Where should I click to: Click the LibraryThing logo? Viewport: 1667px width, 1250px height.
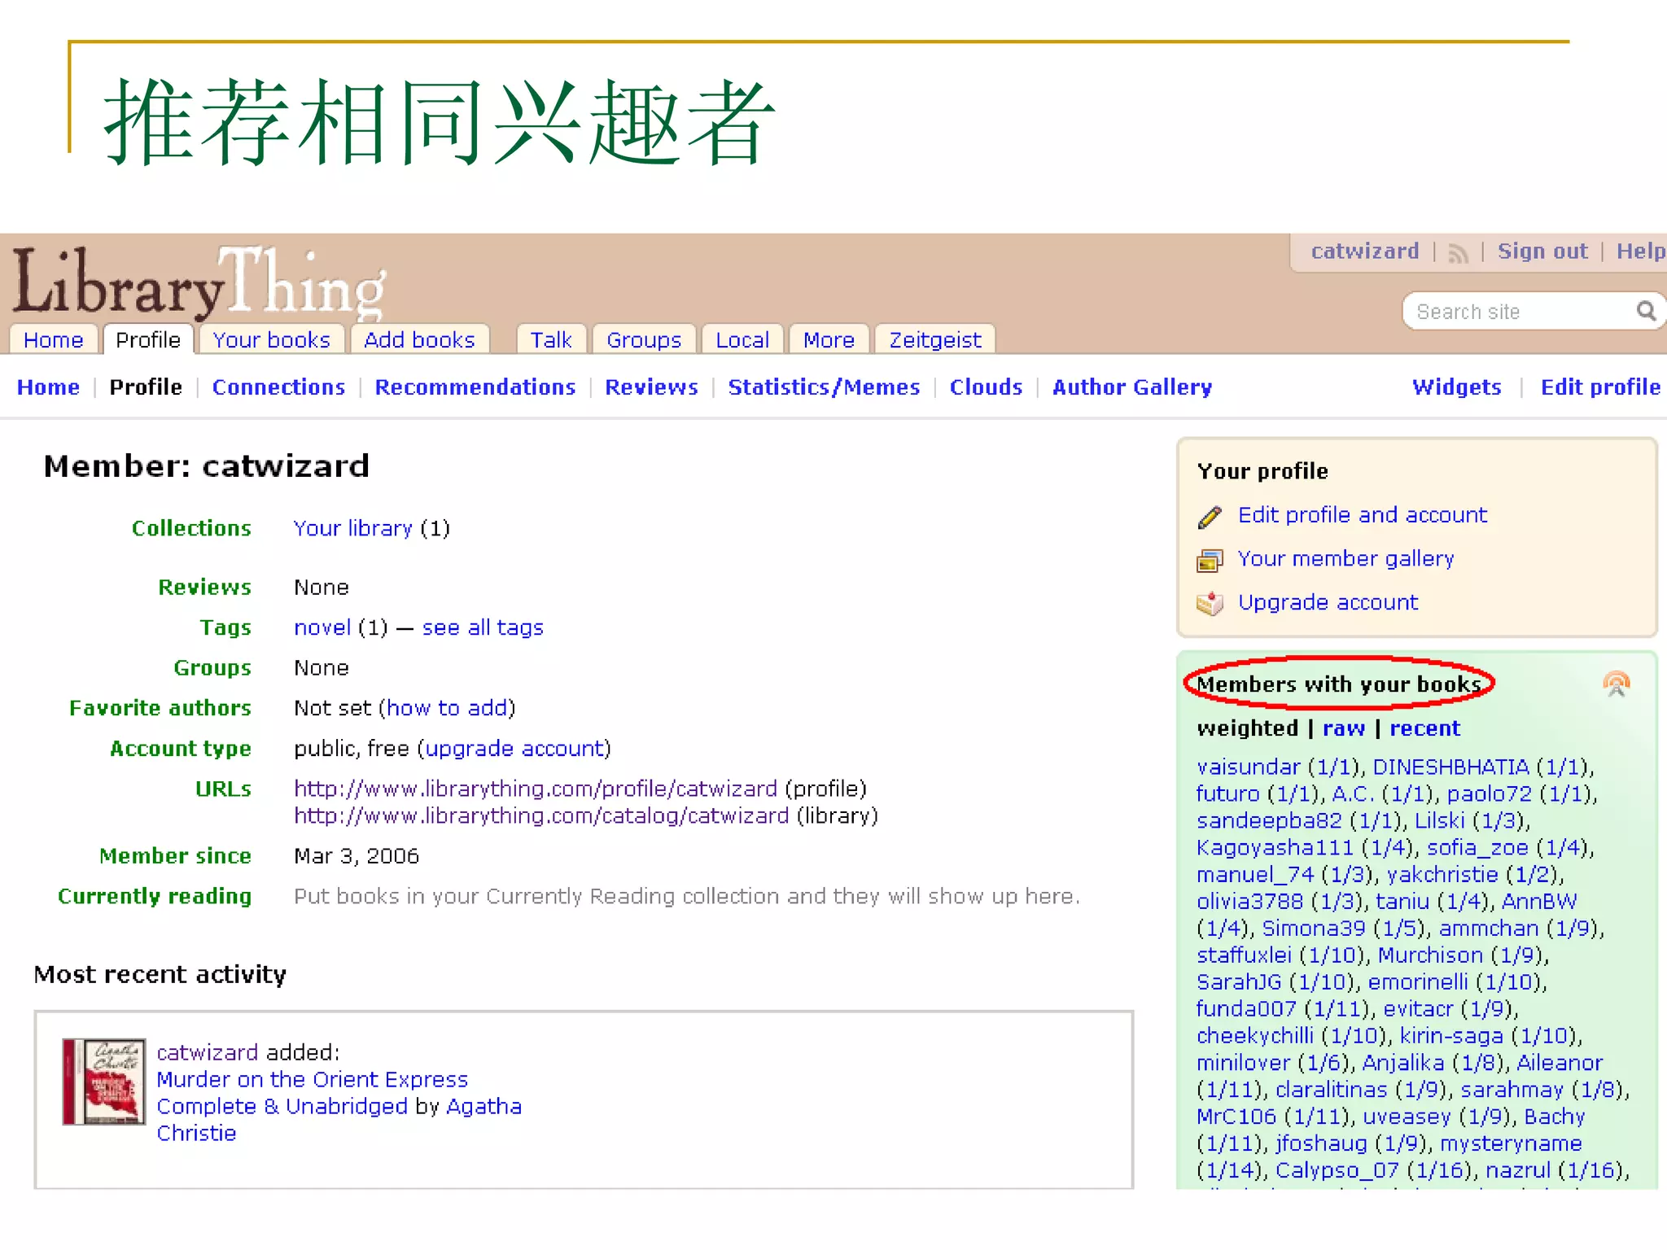[x=199, y=282]
